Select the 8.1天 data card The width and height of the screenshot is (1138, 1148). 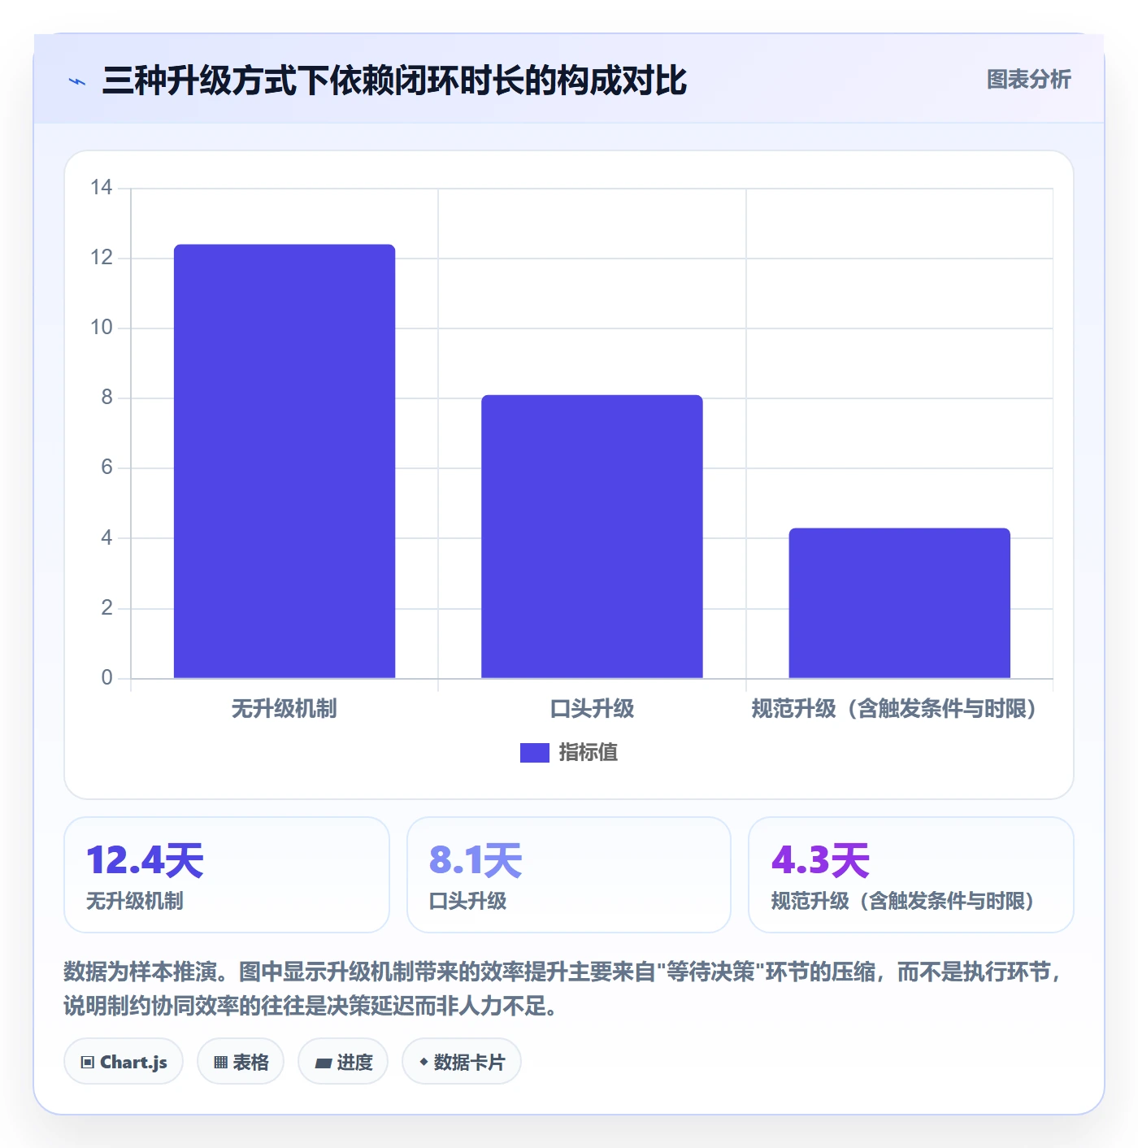point(569,875)
